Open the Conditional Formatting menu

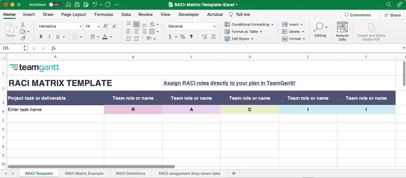[x=249, y=24]
